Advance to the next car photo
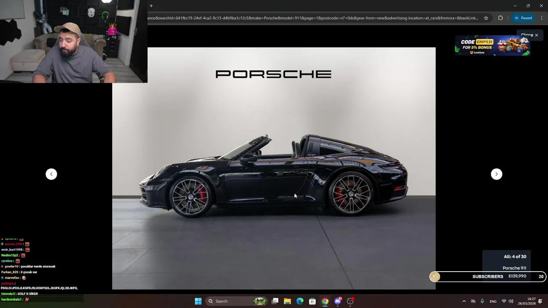The image size is (548, 308). click(x=497, y=174)
